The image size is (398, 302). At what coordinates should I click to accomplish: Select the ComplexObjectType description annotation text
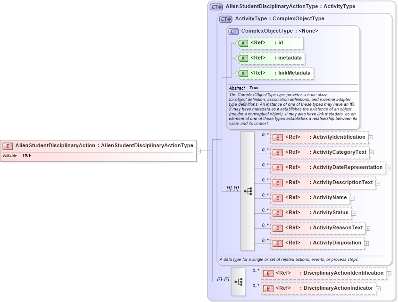tap(292, 109)
